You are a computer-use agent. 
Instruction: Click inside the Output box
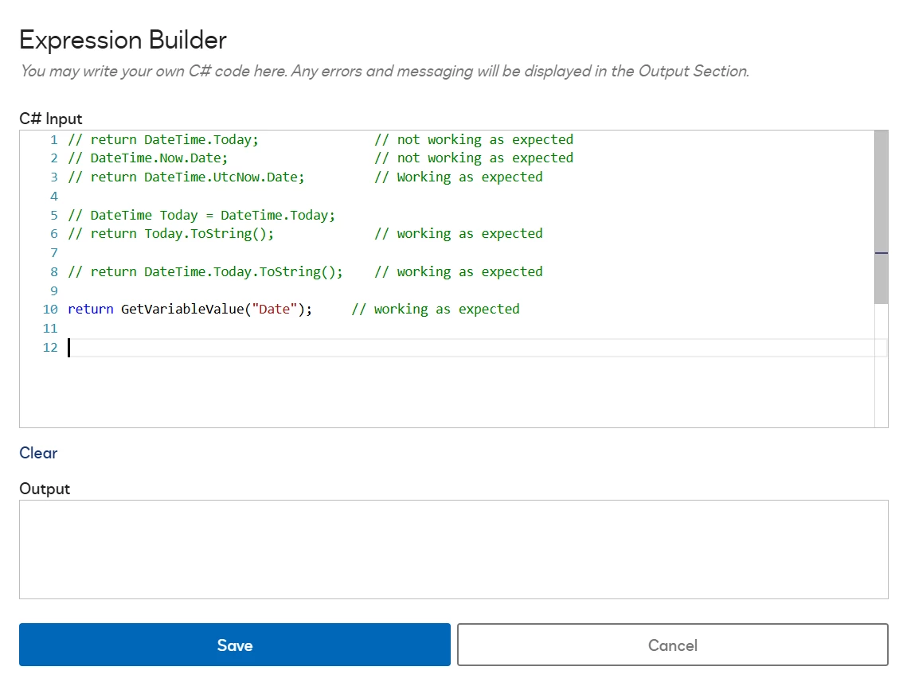(x=454, y=549)
